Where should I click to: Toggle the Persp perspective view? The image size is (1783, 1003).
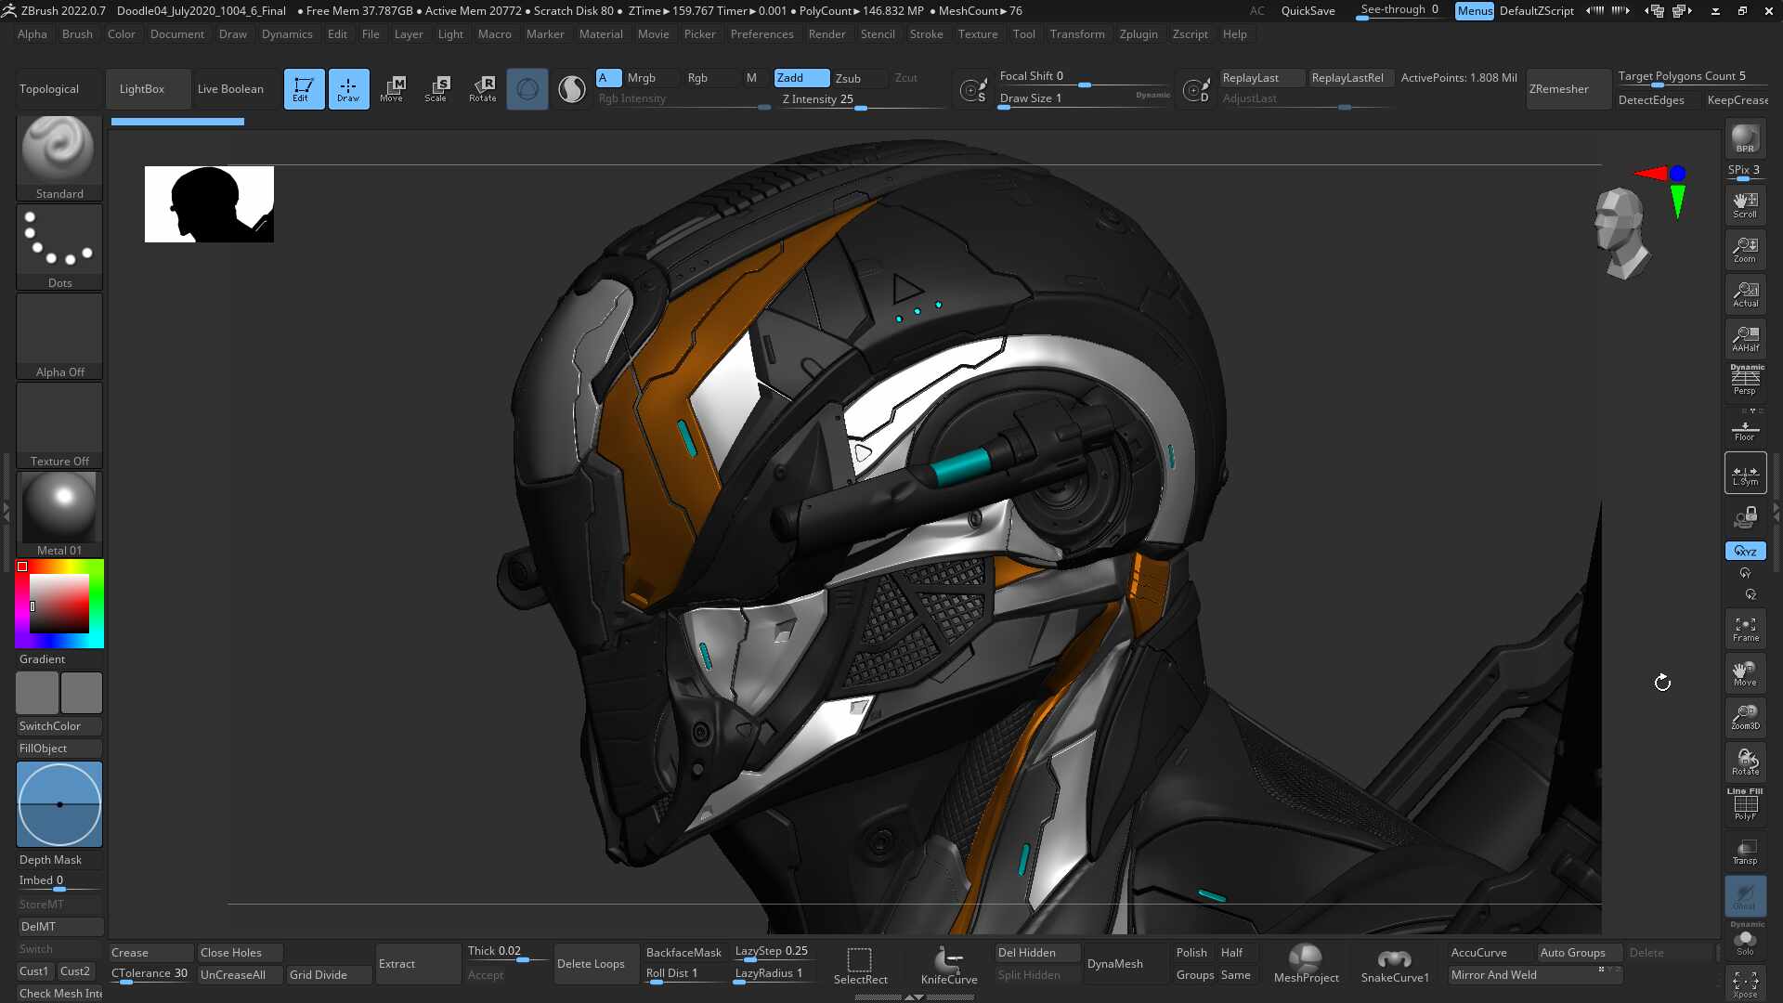tap(1745, 381)
